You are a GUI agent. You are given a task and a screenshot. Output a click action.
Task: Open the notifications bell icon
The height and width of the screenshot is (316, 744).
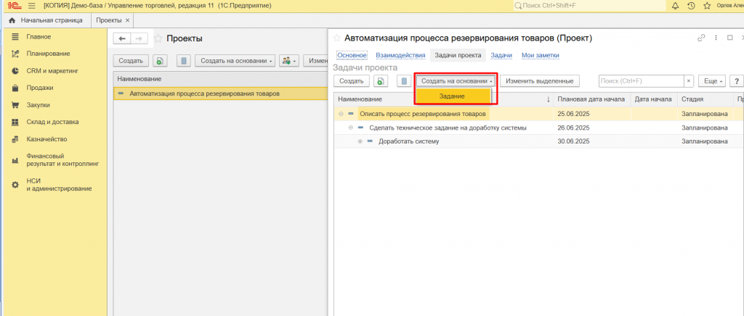675,6
